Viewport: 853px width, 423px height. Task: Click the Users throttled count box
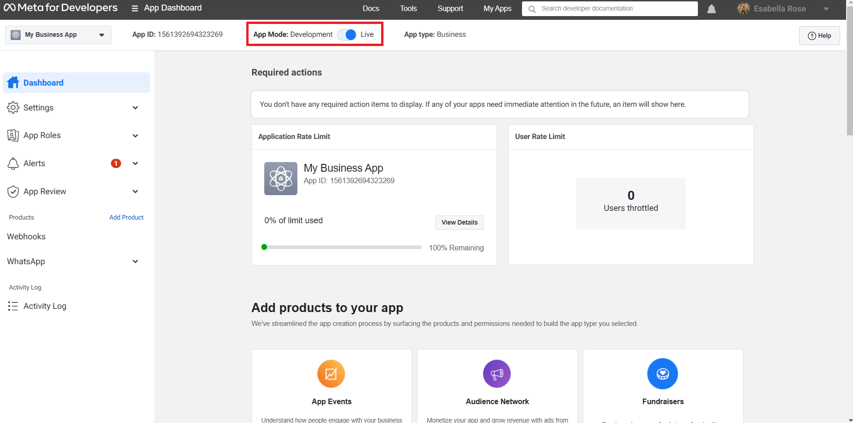[631, 203]
